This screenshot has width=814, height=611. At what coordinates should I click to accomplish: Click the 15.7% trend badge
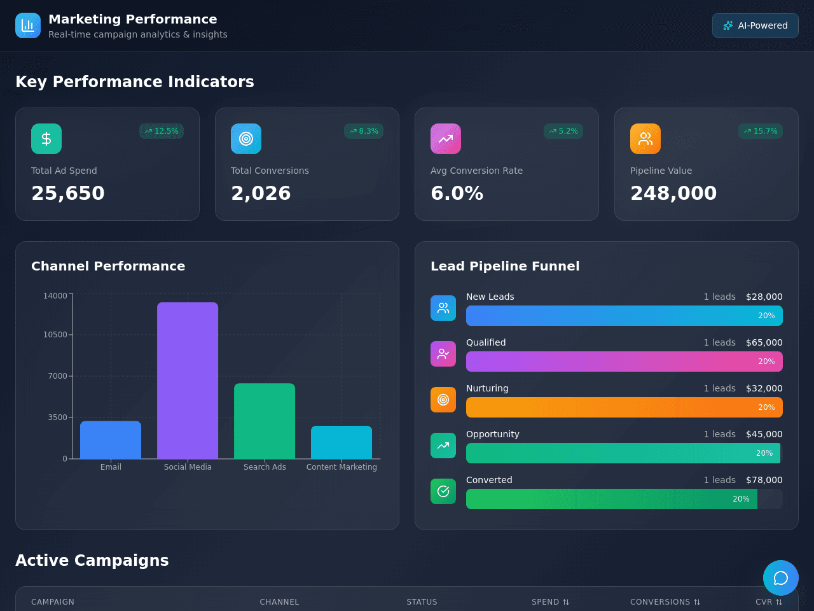click(761, 131)
